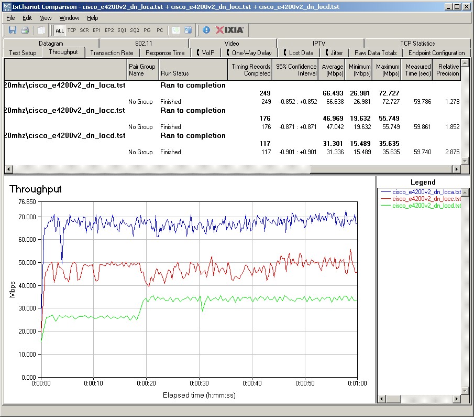Switch to the Transaction Rate tab
Image resolution: width=474 pixels, height=417 pixels.
[112, 52]
